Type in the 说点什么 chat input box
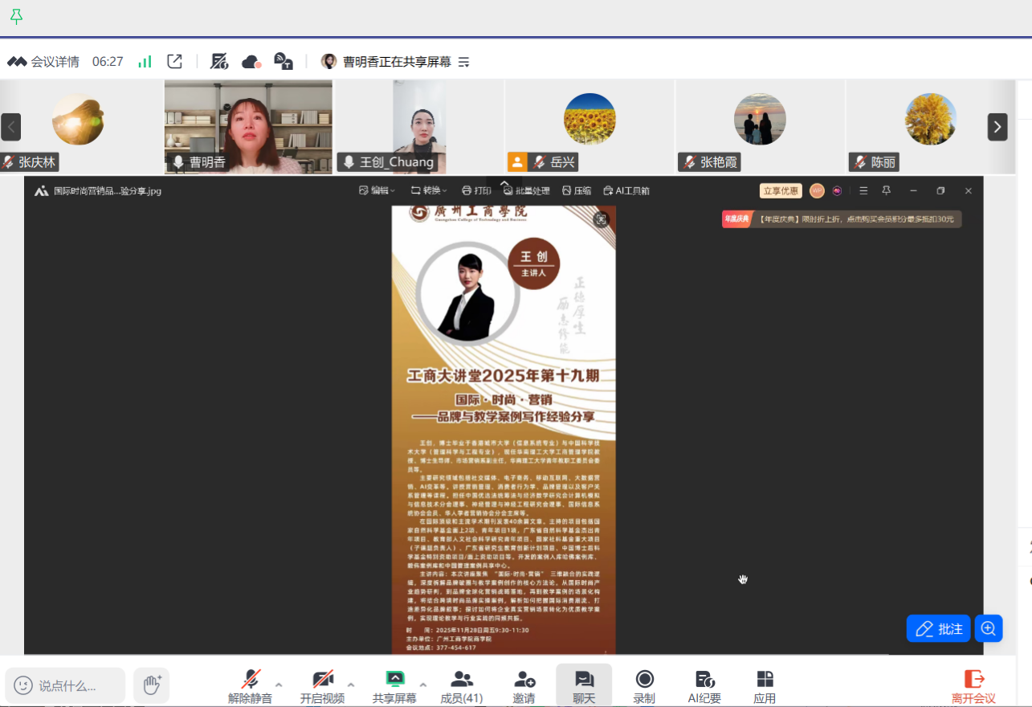Screen dimensions: 1032x707 click(x=67, y=685)
